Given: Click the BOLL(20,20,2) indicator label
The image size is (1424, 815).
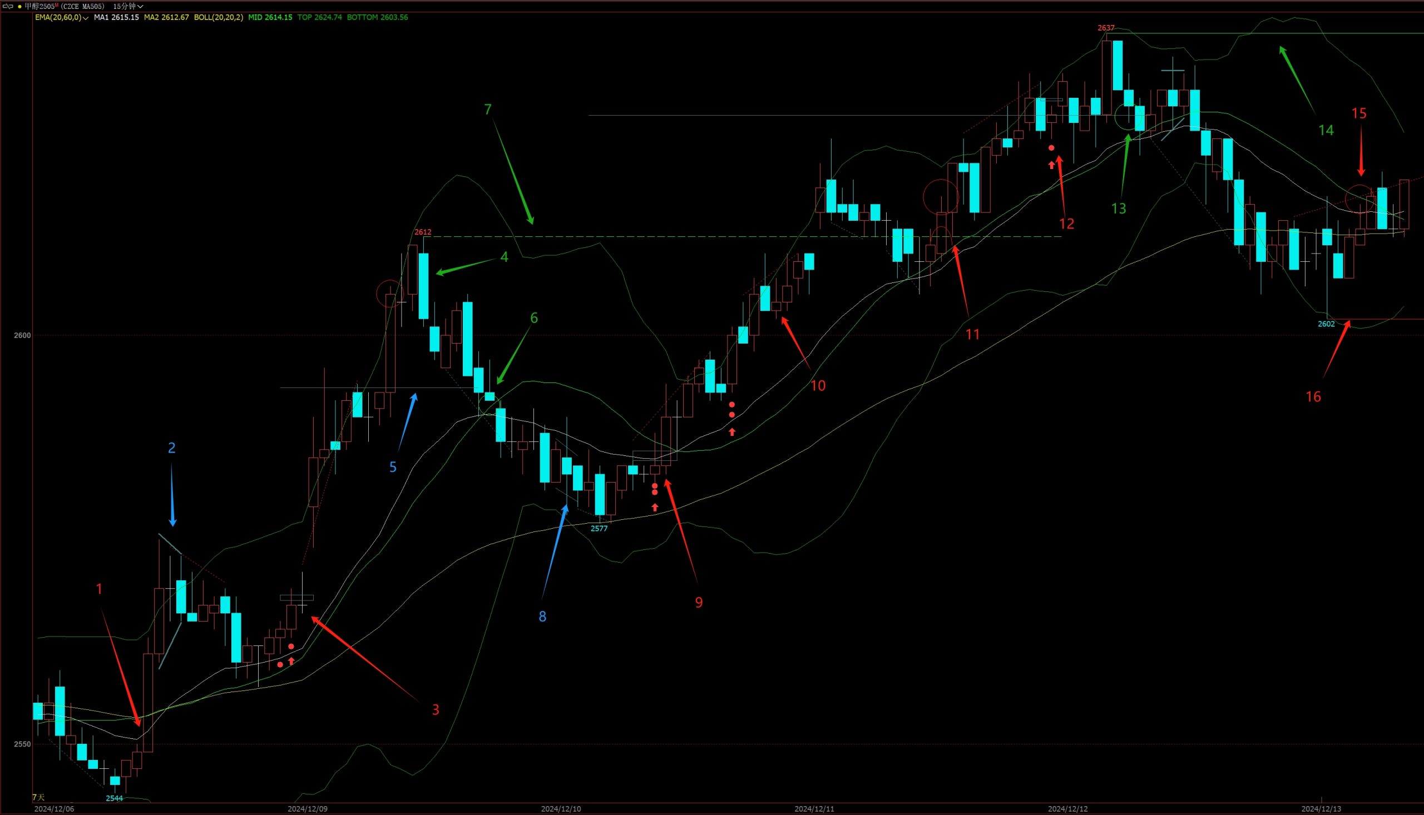Looking at the screenshot, I should coord(219,17).
